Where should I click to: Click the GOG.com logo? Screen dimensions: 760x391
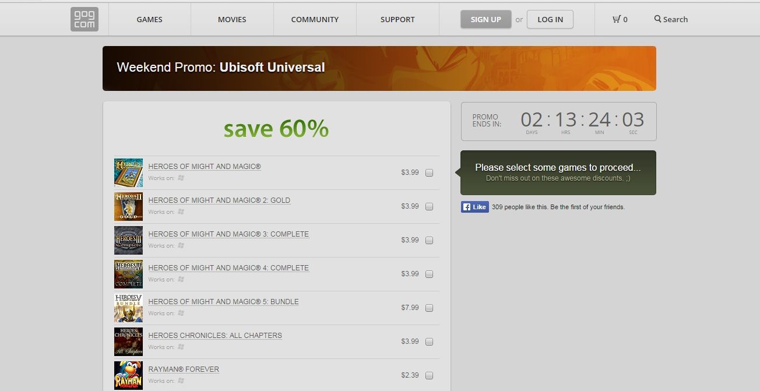(x=85, y=19)
